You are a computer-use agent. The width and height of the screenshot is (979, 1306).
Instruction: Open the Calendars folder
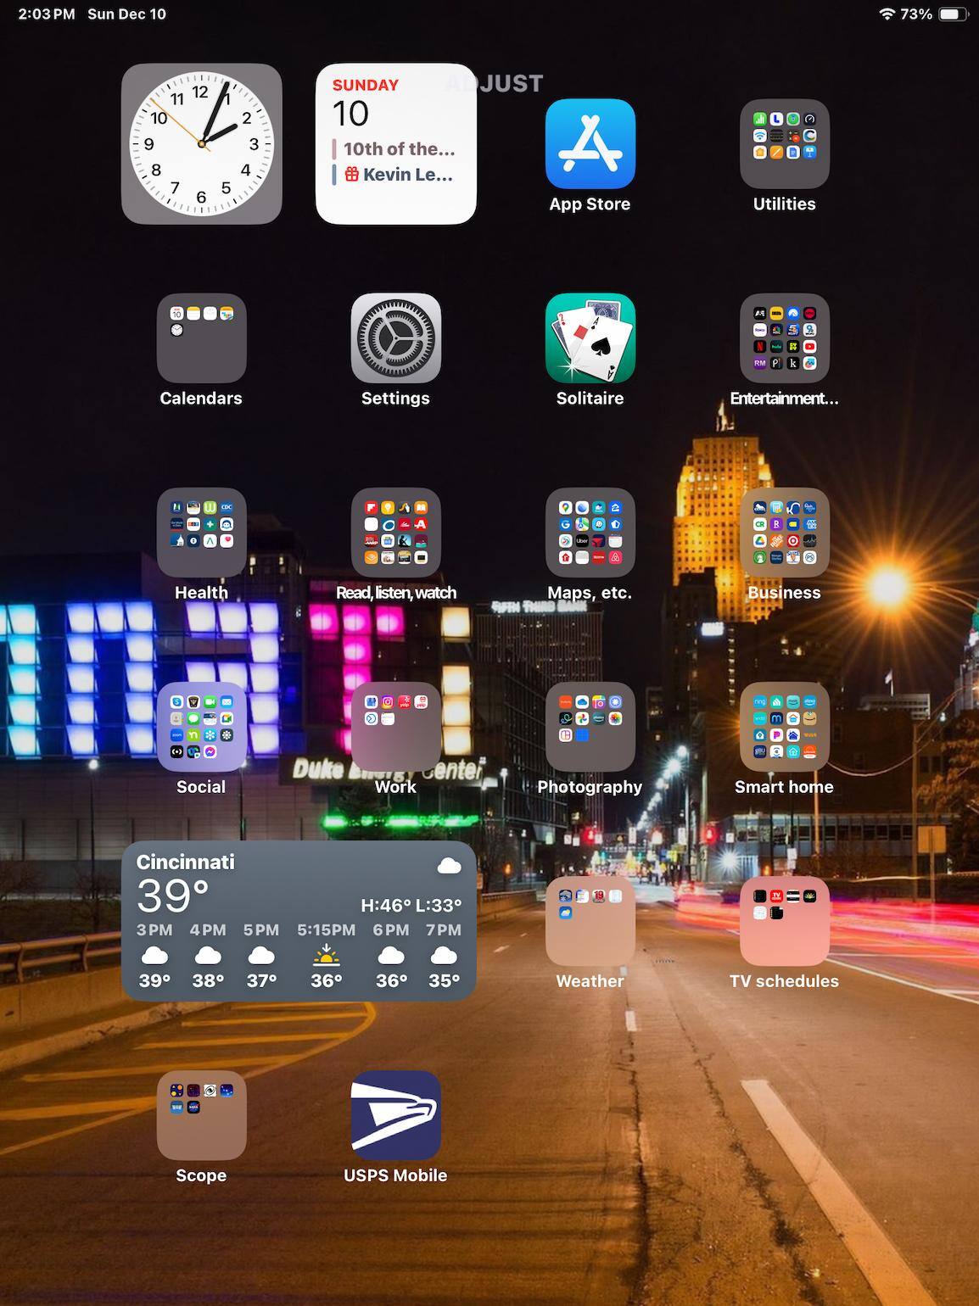(201, 338)
